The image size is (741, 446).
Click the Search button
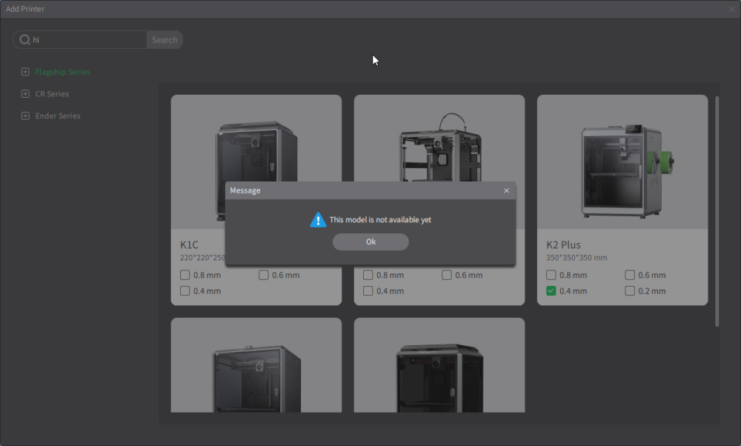(x=165, y=40)
